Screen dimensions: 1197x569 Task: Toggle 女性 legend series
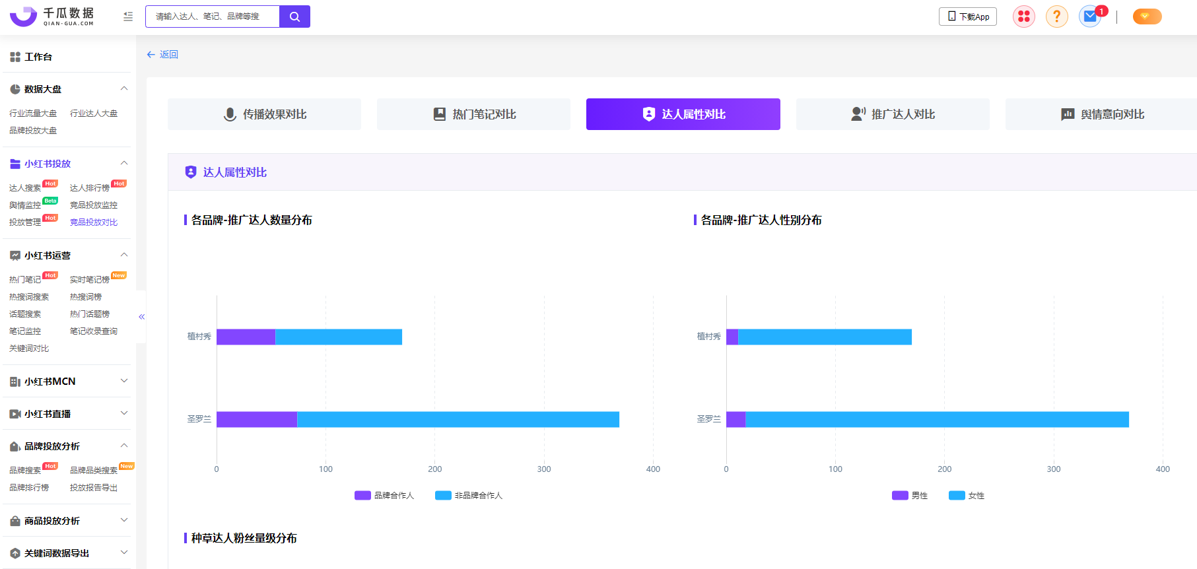coord(967,496)
